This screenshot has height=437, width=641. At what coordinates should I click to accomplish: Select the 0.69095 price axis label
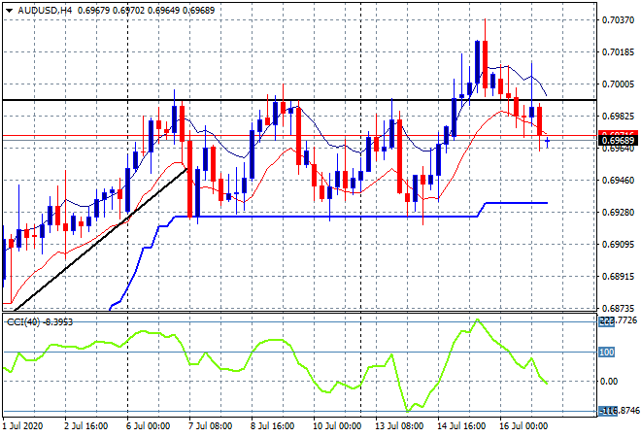click(618, 245)
